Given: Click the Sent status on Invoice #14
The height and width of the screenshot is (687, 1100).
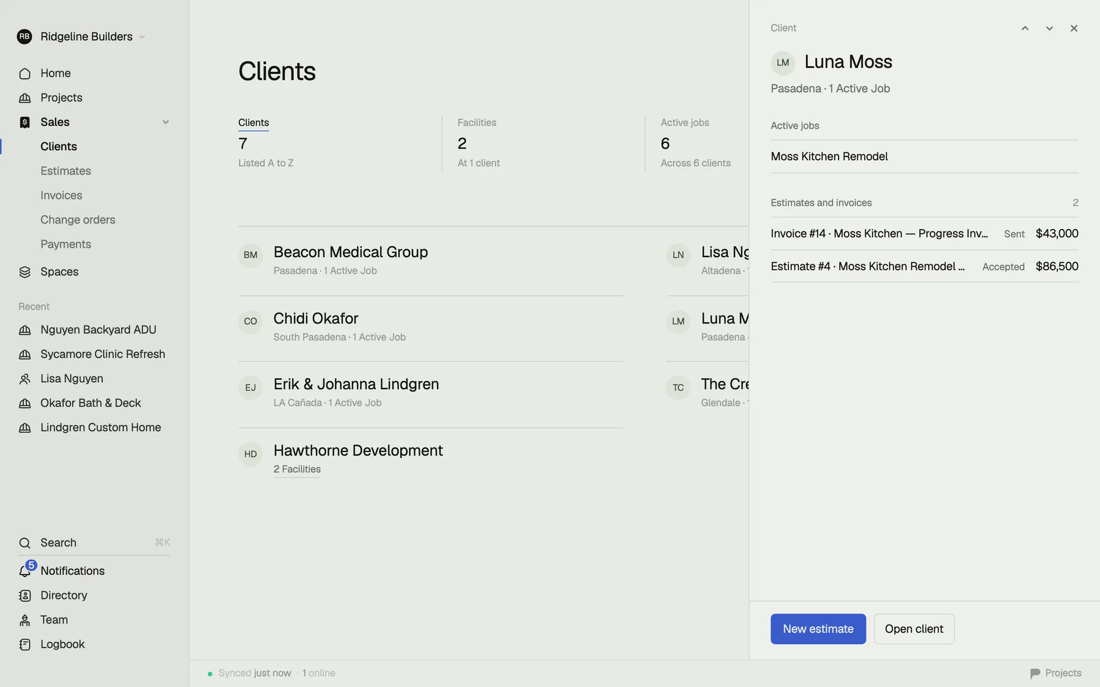Looking at the screenshot, I should (x=1014, y=234).
